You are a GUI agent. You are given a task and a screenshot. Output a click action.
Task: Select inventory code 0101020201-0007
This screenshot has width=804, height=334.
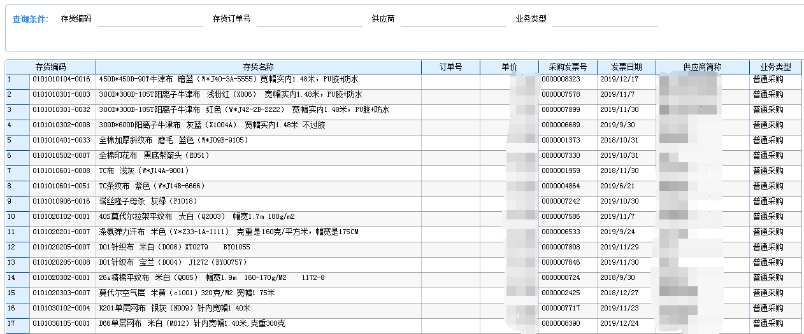(62, 232)
